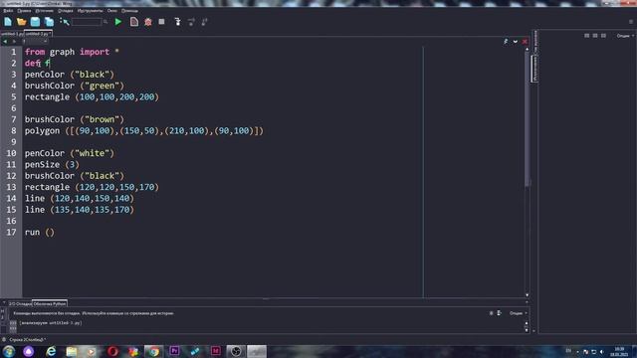Open the Правка menu
637x358 pixels.
(24, 11)
